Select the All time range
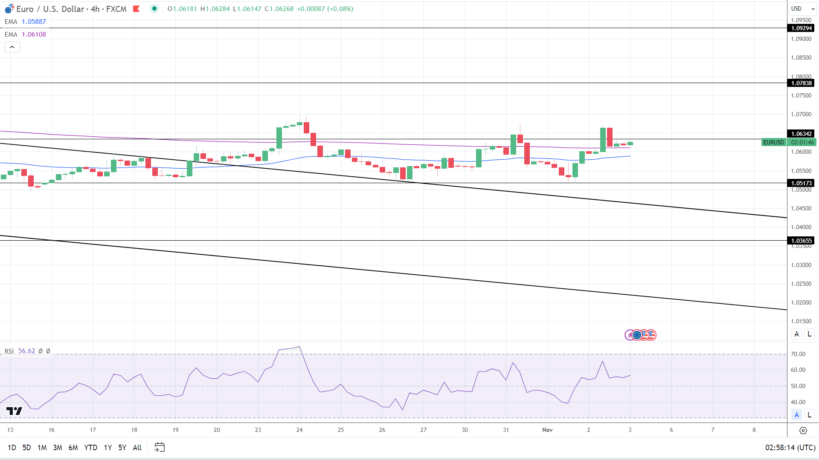This screenshot has width=819, height=460. tap(137, 448)
